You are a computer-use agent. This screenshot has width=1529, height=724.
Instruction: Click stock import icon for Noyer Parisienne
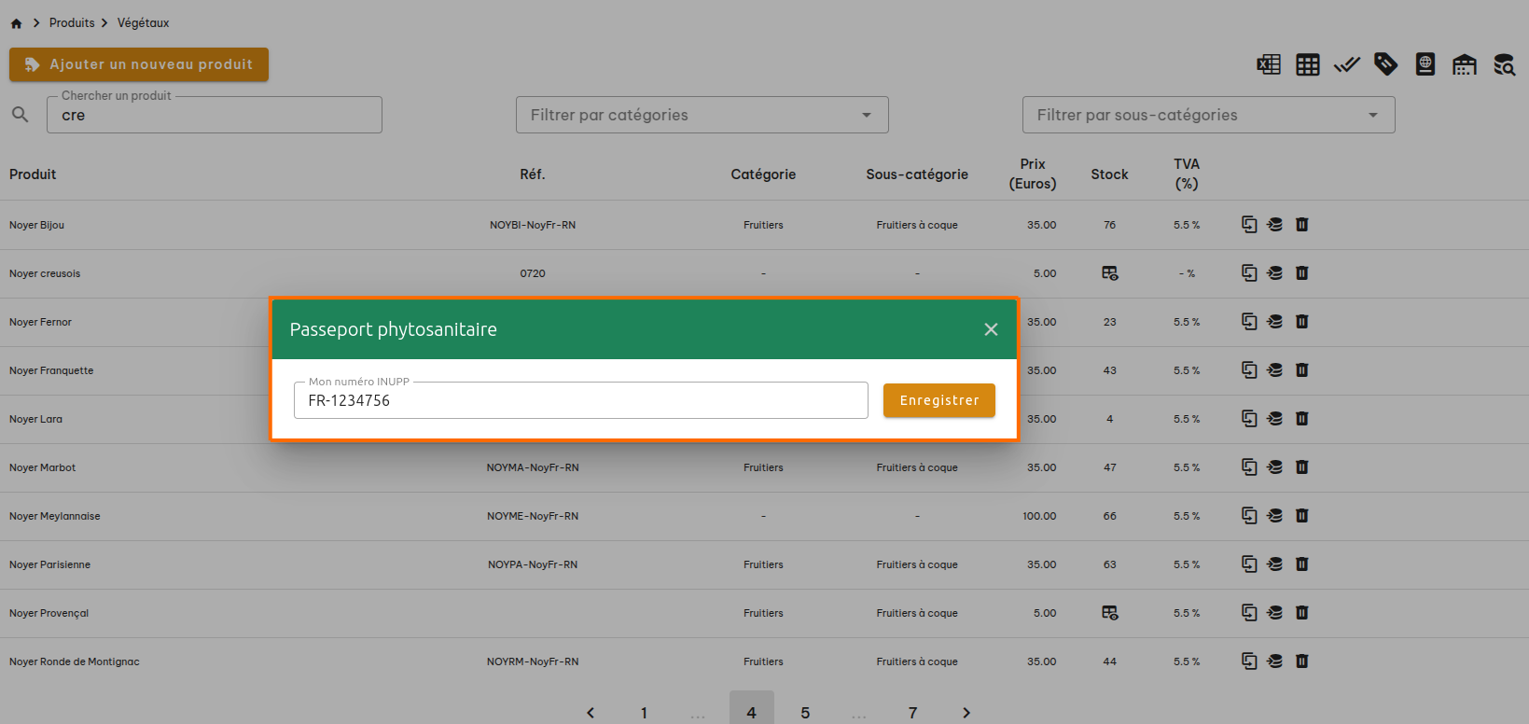1275,564
